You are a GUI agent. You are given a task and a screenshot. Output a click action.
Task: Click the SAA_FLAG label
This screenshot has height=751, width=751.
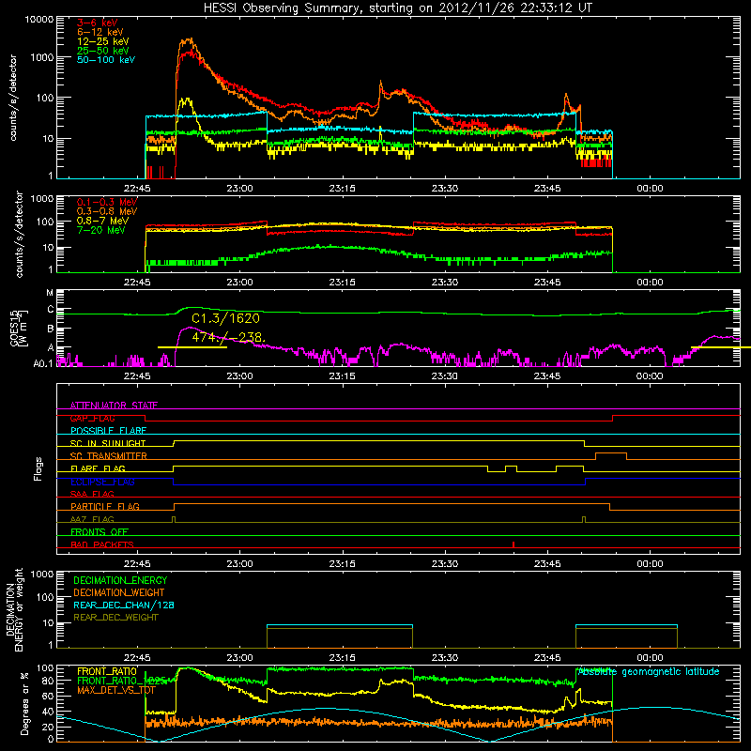92,494
